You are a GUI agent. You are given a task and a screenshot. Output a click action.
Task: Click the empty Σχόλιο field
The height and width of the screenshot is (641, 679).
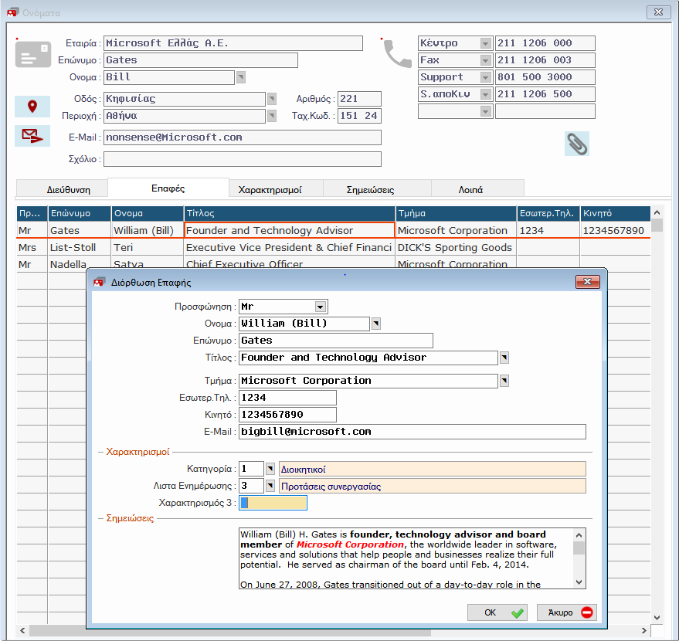[243, 159]
